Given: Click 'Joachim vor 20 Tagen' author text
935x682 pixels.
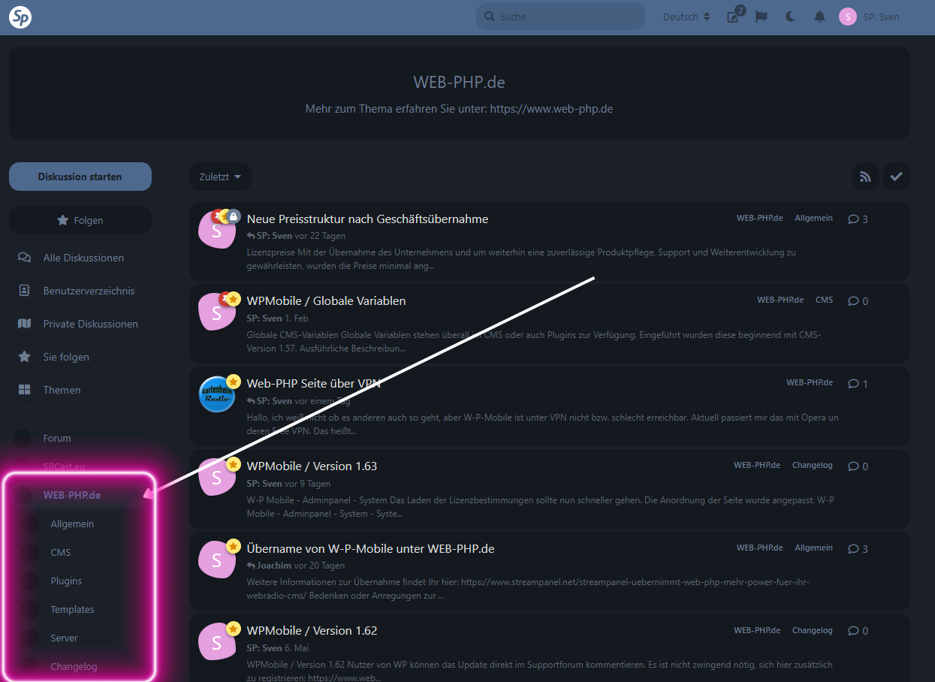Looking at the screenshot, I should 296,566.
